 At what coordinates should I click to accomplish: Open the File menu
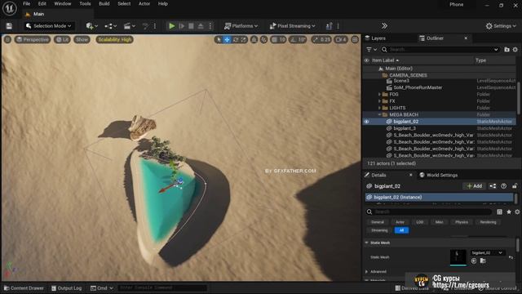27,3
